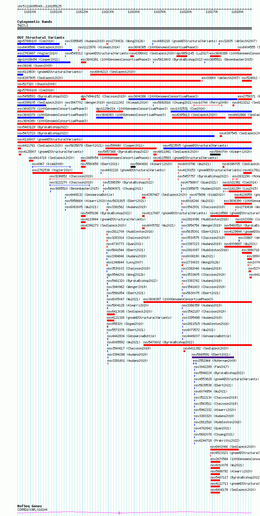The width and height of the screenshot is (260, 516).
Task: Select esv3606387 1000Genomes variant label
Action: coord(178,299)
